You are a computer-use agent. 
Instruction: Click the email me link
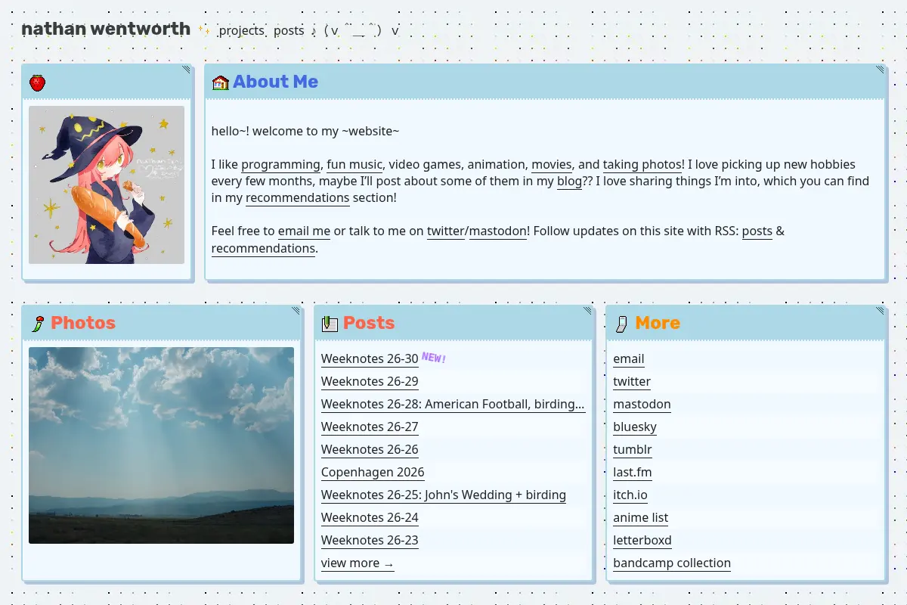(304, 231)
